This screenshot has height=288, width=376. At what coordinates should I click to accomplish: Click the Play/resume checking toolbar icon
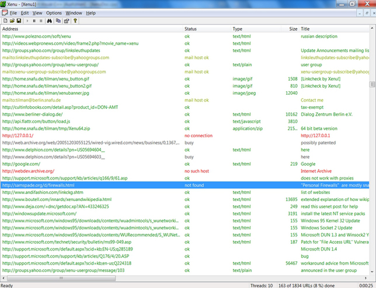click(27, 21)
